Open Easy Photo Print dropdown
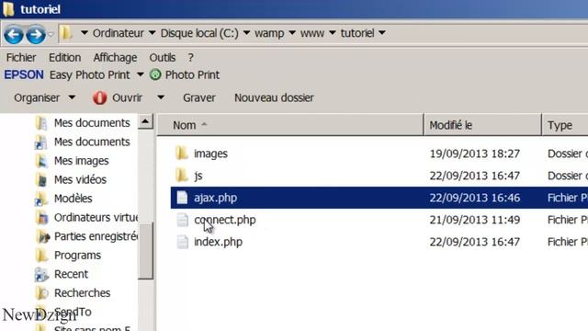Viewport: 588px width, 331px height. (140, 74)
